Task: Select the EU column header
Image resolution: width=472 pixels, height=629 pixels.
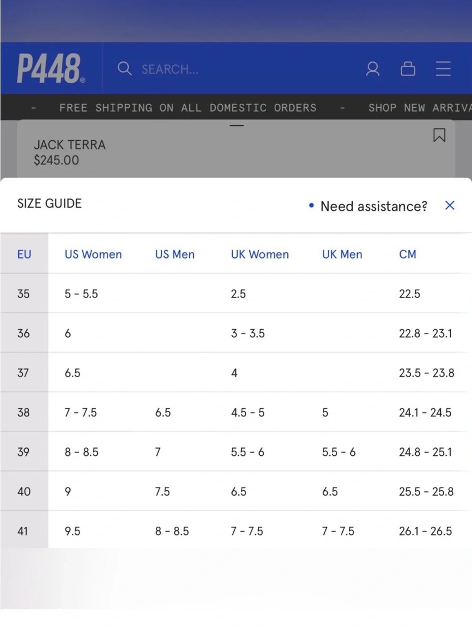Action: point(24,254)
